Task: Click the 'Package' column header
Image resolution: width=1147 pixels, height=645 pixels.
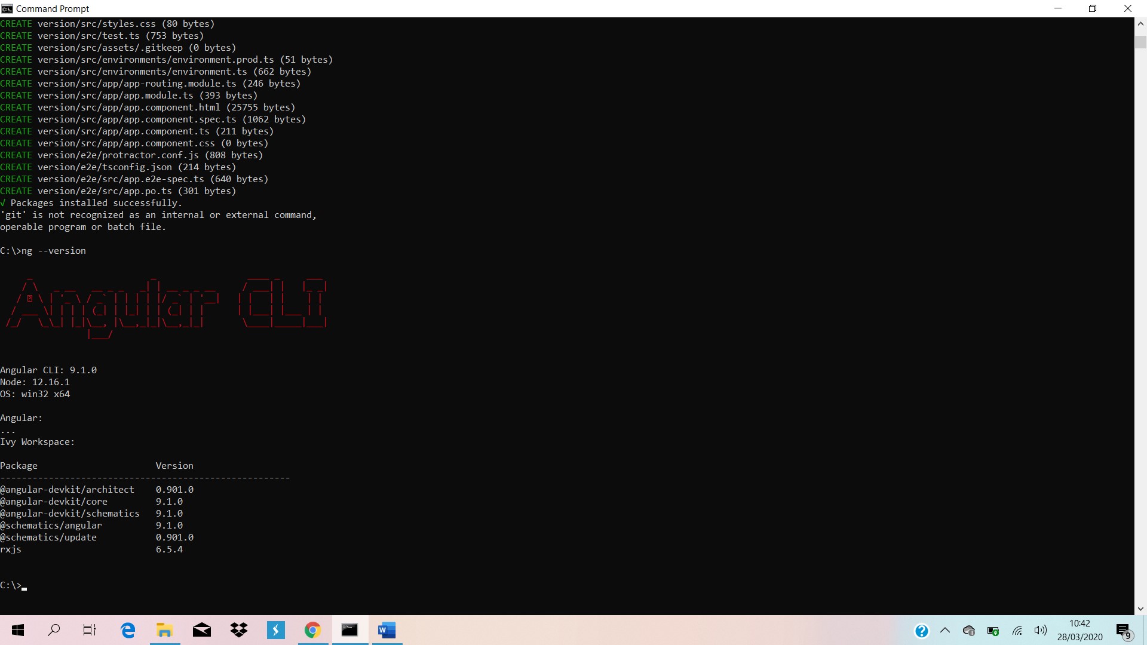Action: point(19,466)
